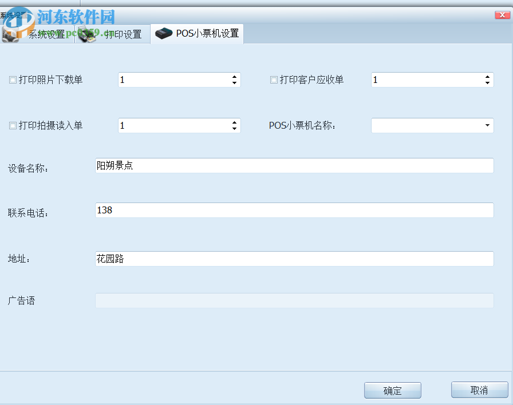Click inside the 联系电话 input field
The image size is (513, 405).
click(286, 210)
